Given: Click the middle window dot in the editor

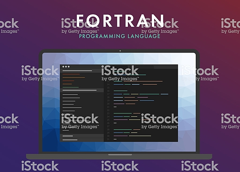Looking at the screenshot, I should (66, 67).
